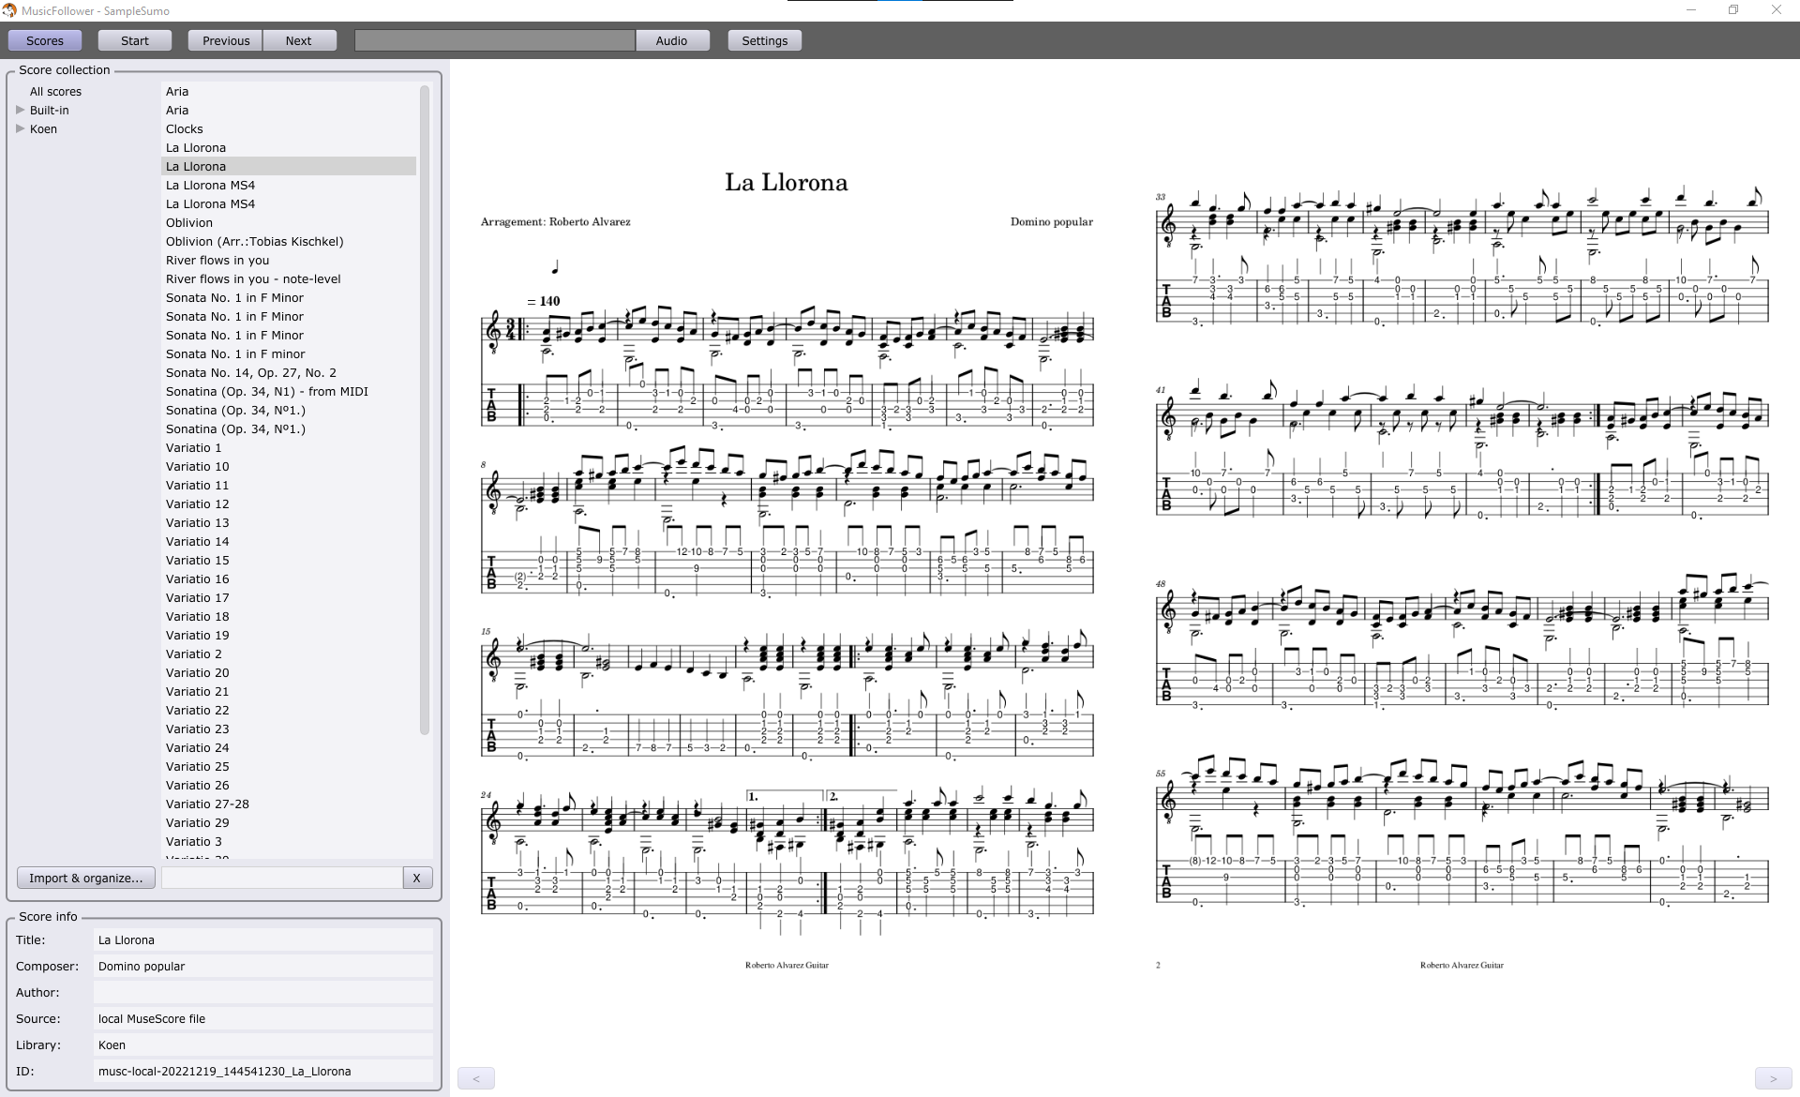Click the Previous navigation button
Screen dimensions: 1800x1097
[224, 40]
